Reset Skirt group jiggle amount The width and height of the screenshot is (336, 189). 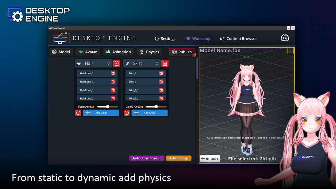(127, 113)
